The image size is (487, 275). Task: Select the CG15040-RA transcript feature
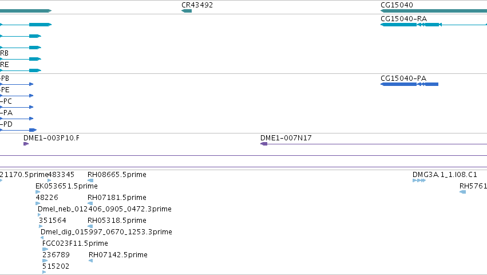[x=434, y=25]
